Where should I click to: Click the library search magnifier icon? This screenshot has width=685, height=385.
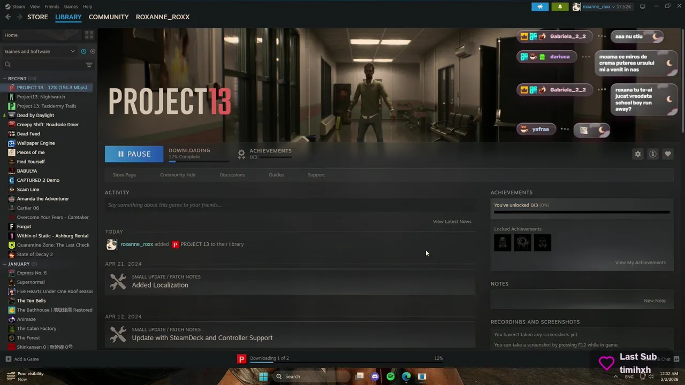pyautogui.click(x=7, y=65)
